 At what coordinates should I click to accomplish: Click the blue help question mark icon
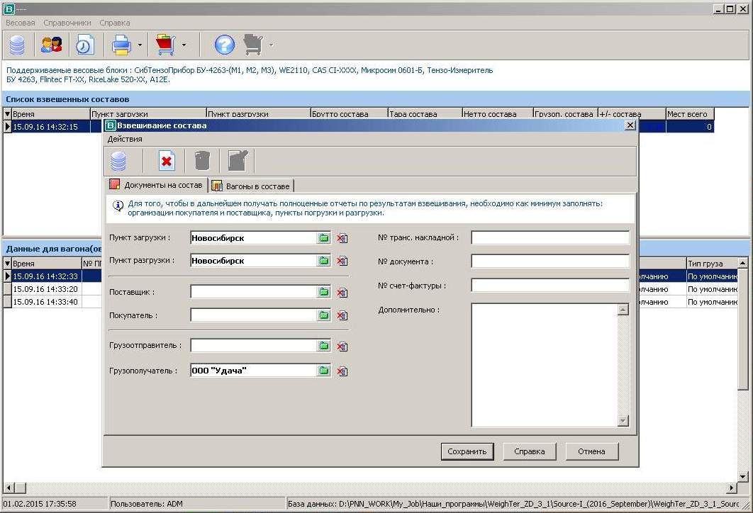click(x=224, y=45)
